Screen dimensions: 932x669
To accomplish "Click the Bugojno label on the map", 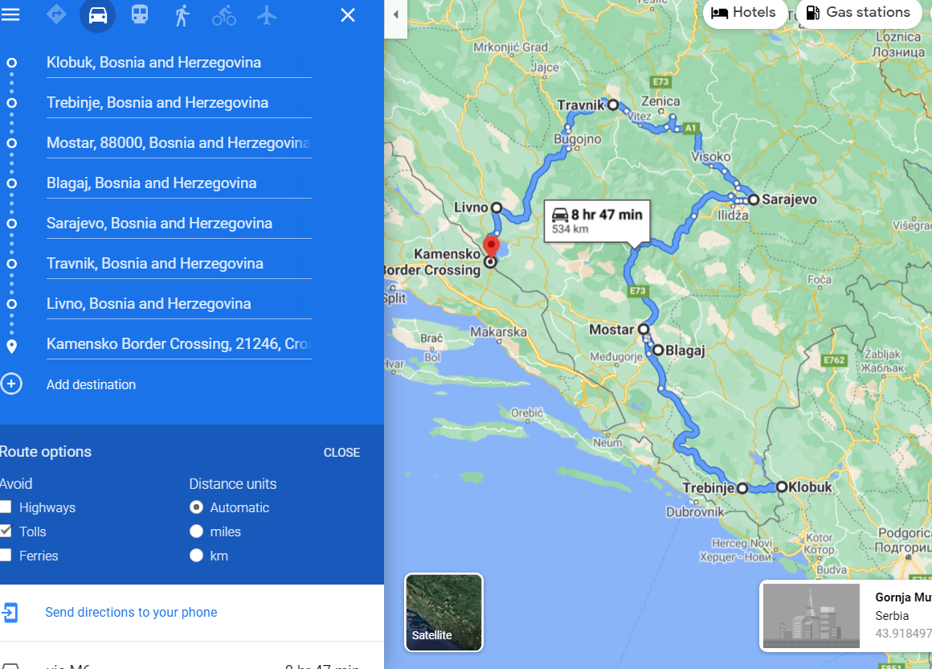I will point(577,139).
